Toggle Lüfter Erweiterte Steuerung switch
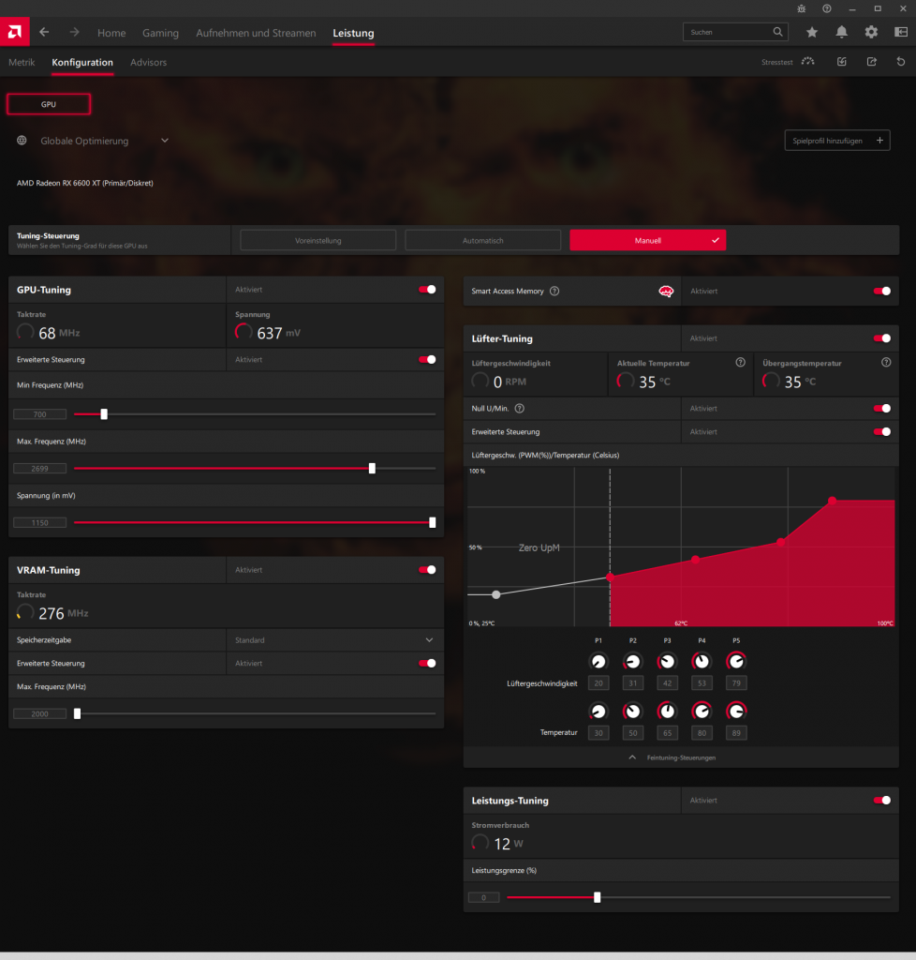This screenshot has width=916, height=960. [881, 431]
